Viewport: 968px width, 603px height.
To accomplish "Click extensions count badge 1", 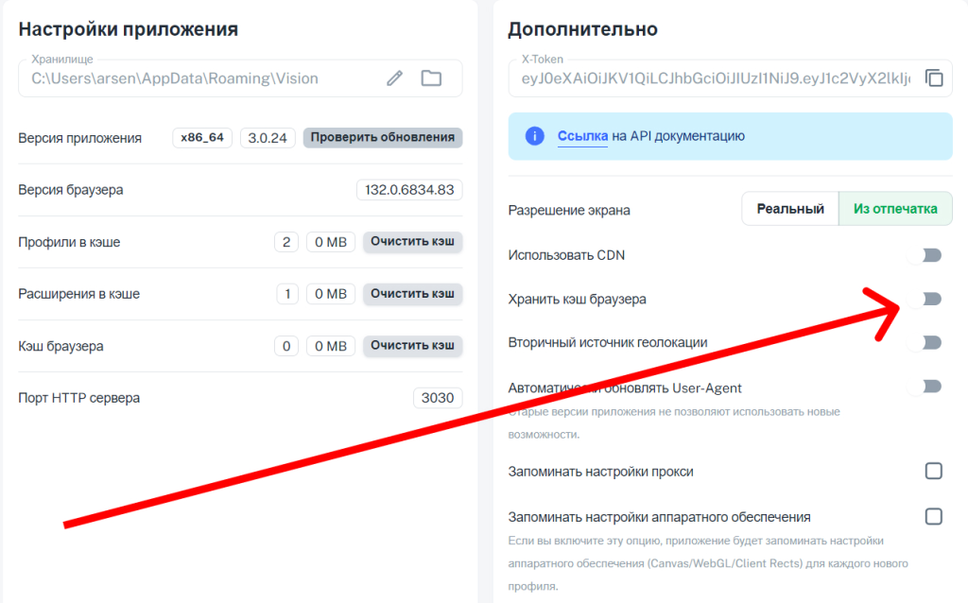I will tap(287, 294).
